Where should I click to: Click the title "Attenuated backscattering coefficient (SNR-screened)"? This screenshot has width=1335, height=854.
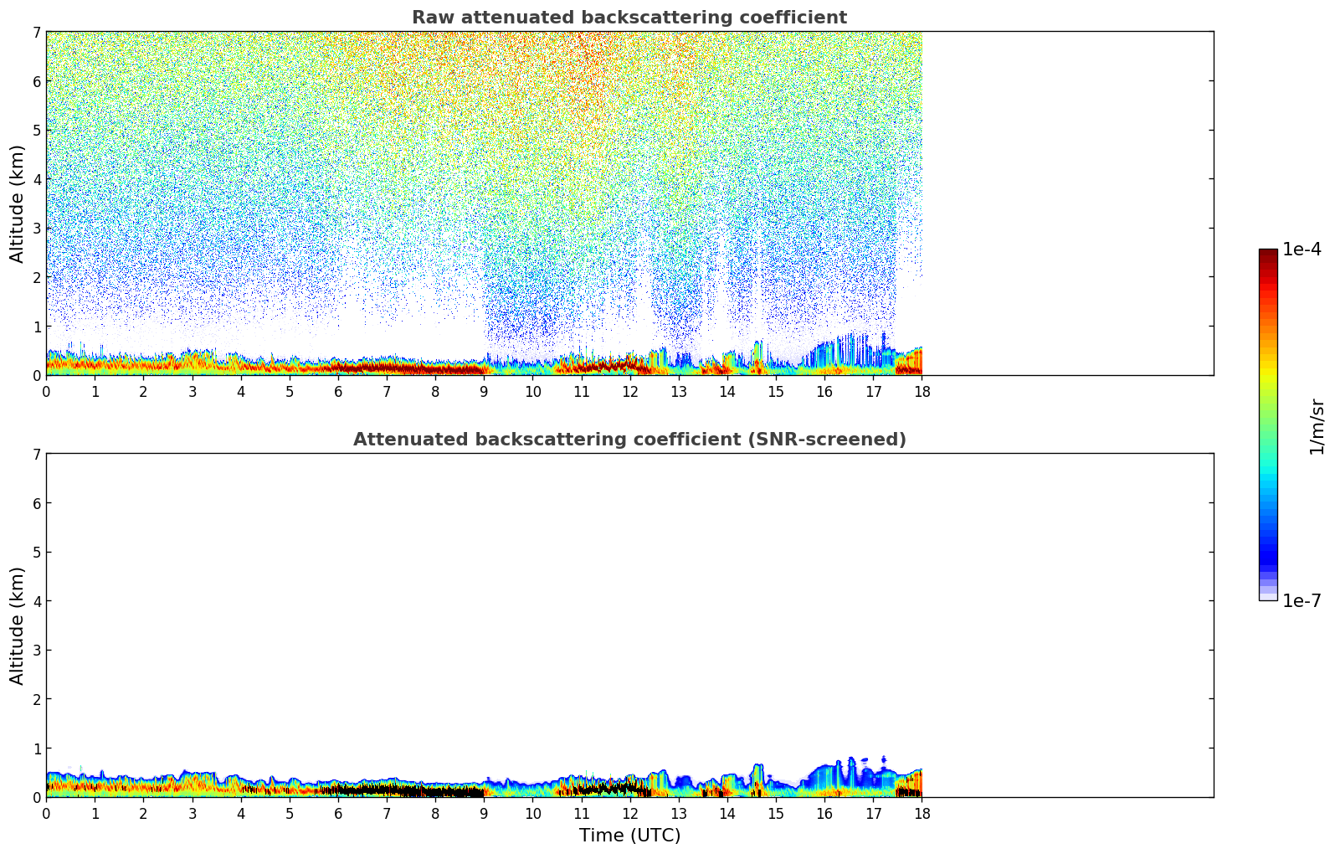[629, 440]
